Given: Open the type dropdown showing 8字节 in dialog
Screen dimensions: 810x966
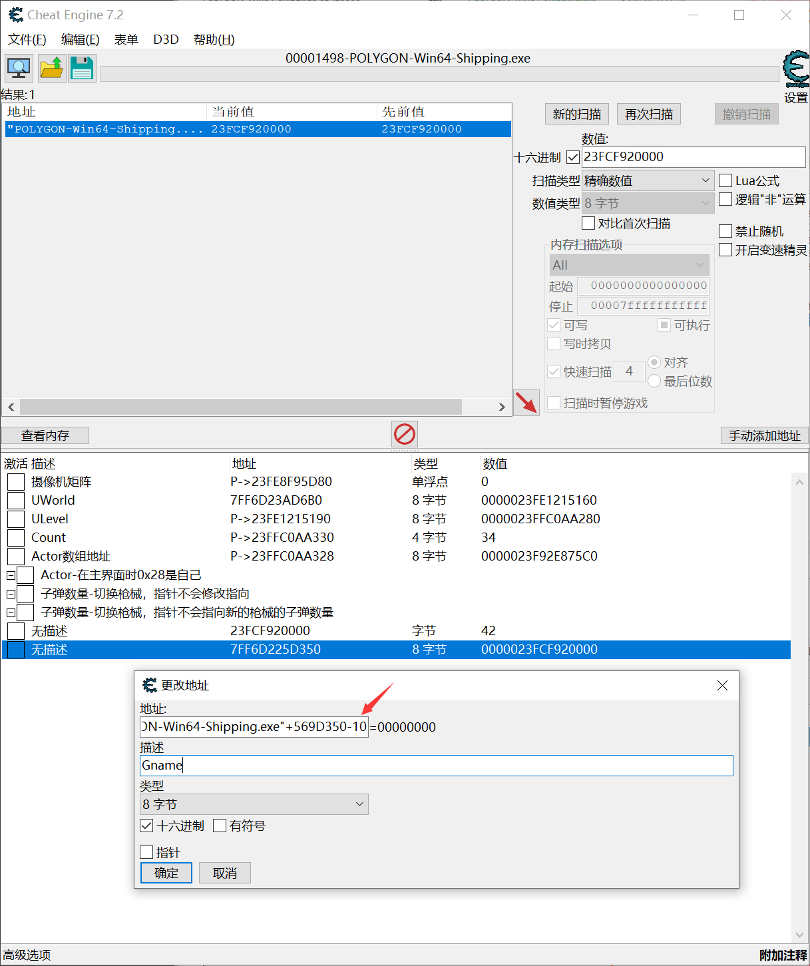Looking at the screenshot, I should coord(359,804).
